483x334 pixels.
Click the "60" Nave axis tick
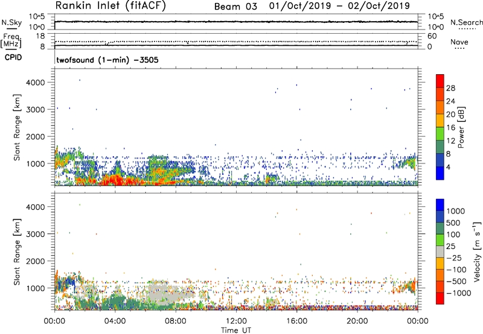(x=432, y=36)
